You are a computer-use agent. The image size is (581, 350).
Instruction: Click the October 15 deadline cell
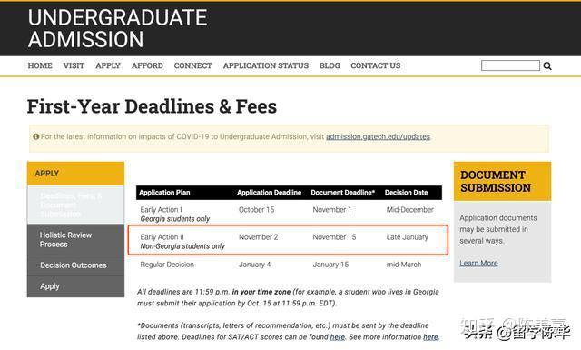pyautogui.click(x=256, y=210)
